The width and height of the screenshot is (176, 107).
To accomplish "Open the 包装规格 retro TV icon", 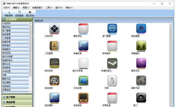I will pos(83,98).
